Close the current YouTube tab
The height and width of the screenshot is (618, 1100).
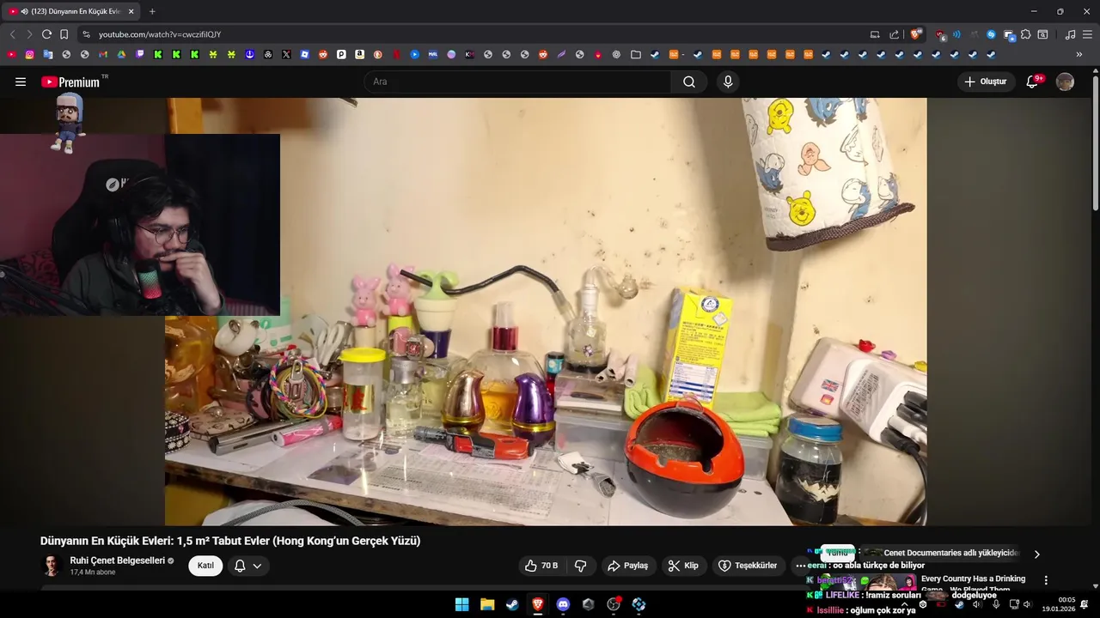click(131, 11)
